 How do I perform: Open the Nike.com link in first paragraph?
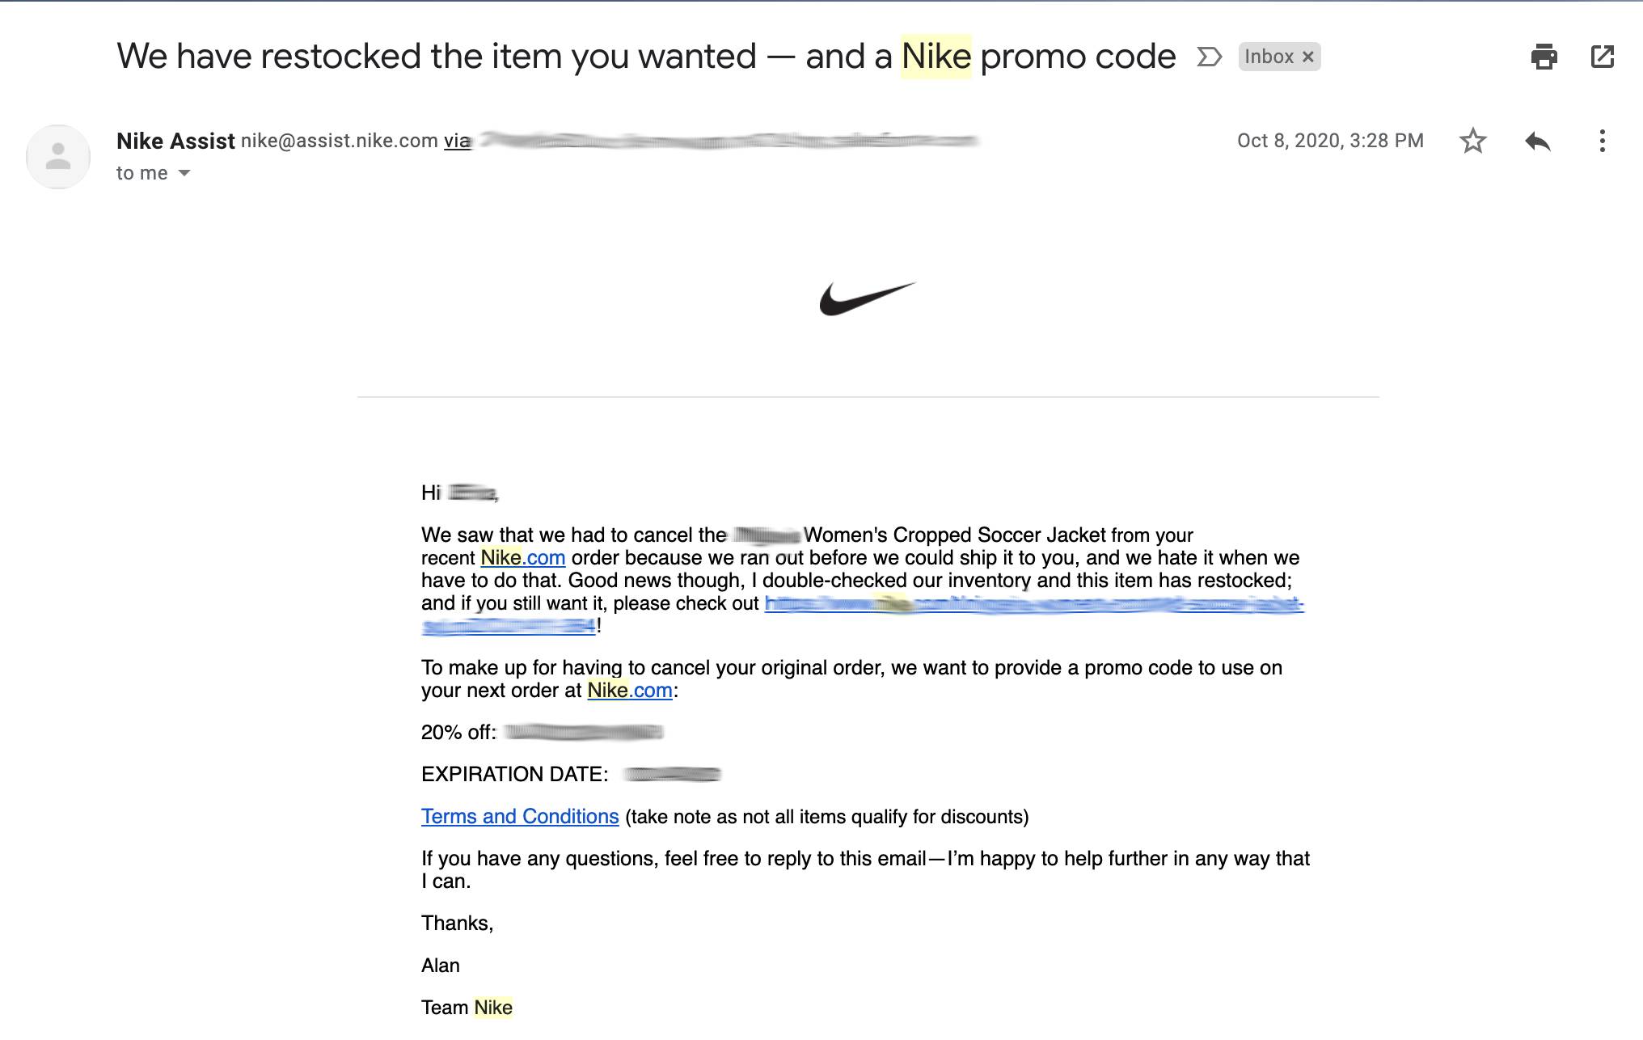point(522,558)
